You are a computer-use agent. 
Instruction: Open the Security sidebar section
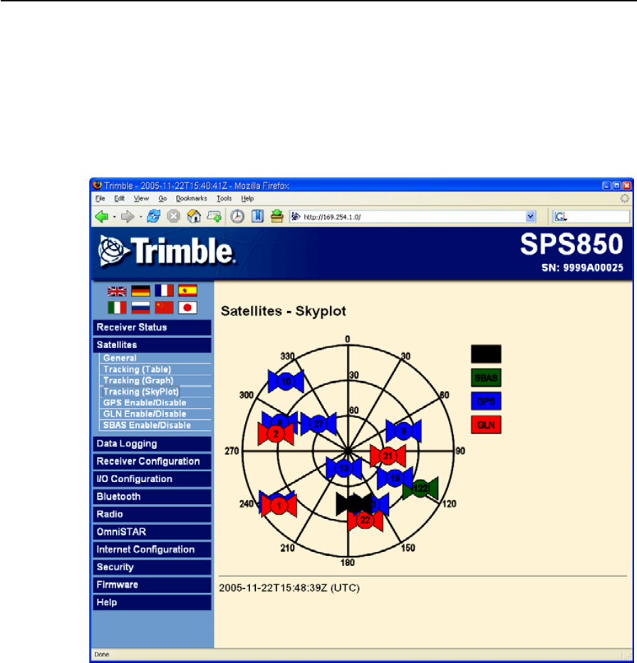click(152, 567)
